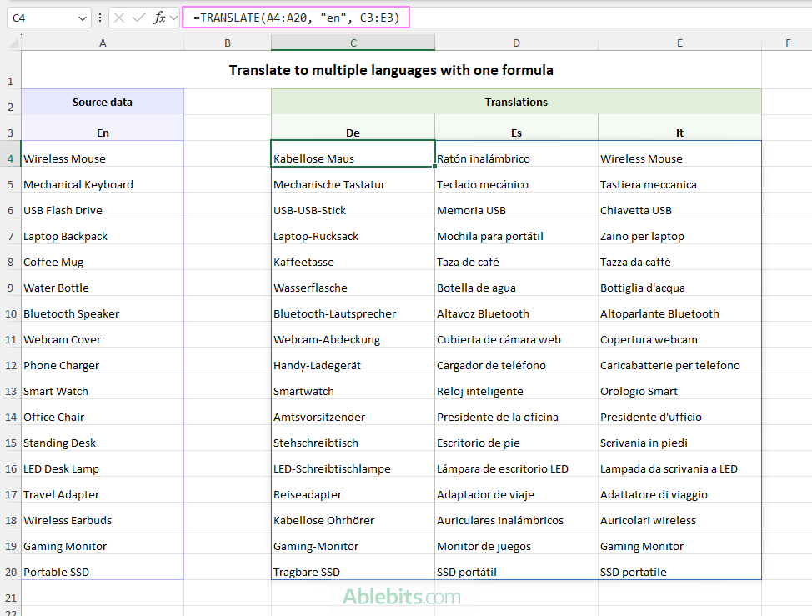
Task: Click the title 'Translate to multiple languages' cell
Action: [x=391, y=70]
